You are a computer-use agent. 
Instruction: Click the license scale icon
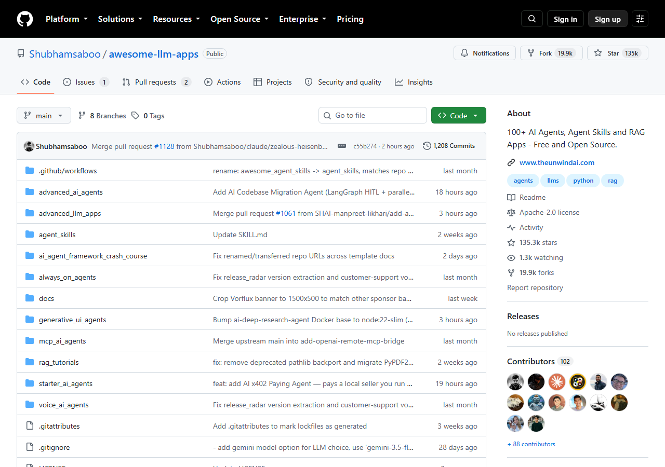(511, 212)
